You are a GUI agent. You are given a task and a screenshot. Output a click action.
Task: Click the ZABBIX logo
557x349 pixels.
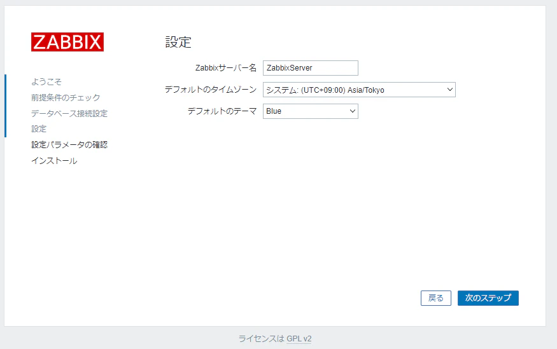click(x=67, y=42)
